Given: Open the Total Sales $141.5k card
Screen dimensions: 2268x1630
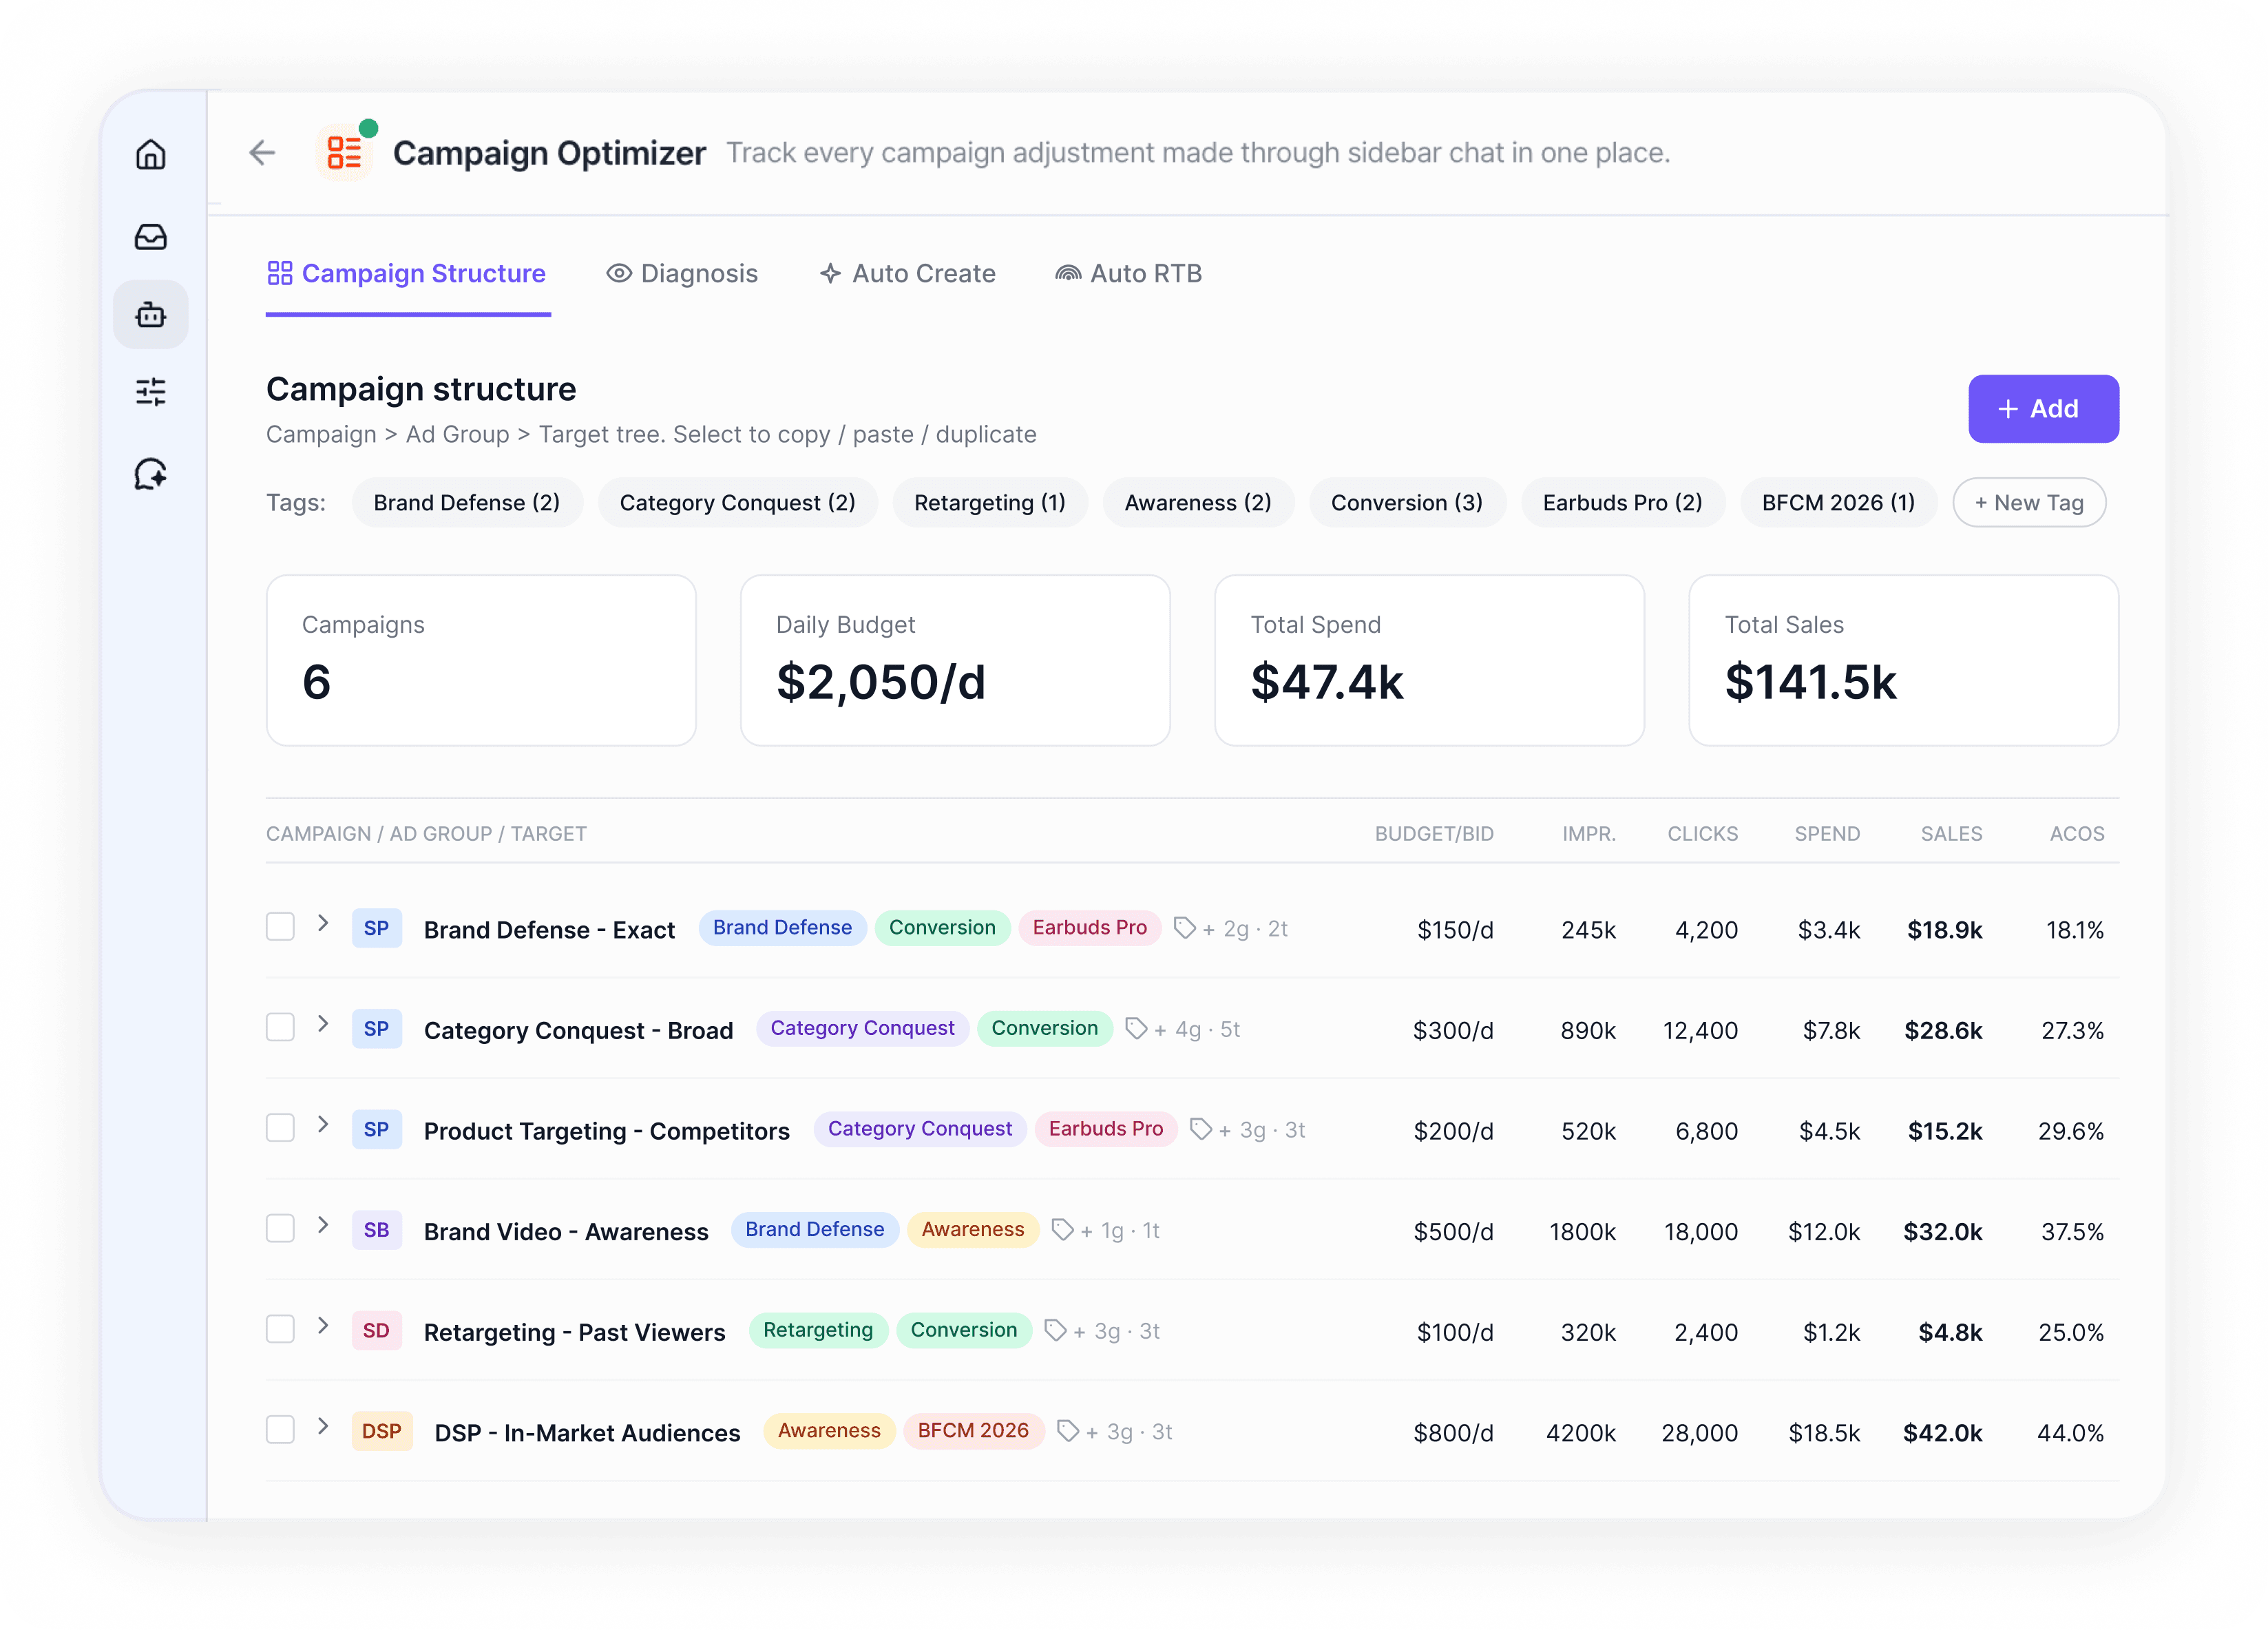Looking at the screenshot, I should [1903, 660].
